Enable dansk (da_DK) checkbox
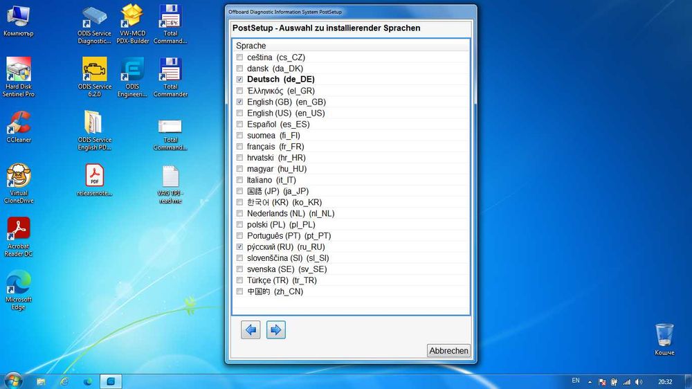Image resolution: width=692 pixels, height=389 pixels. point(239,69)
